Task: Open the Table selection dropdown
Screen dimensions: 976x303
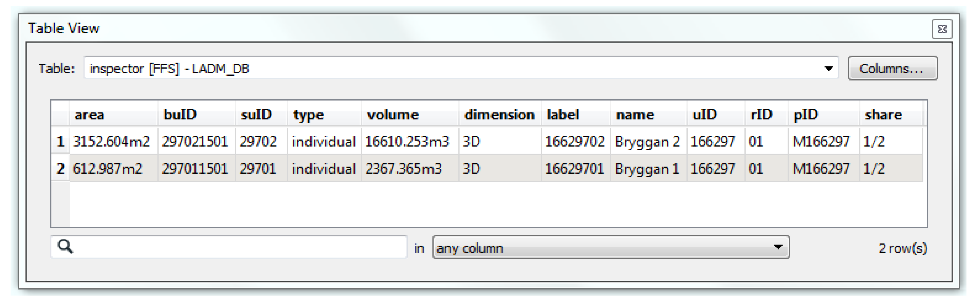Action: 829,68
